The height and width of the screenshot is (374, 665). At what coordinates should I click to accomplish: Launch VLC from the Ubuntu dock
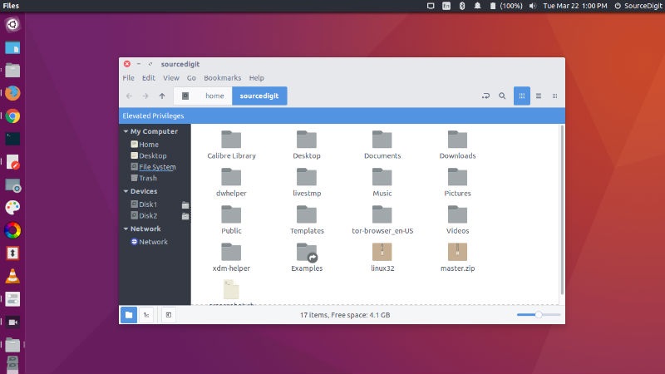pos(12,277)
